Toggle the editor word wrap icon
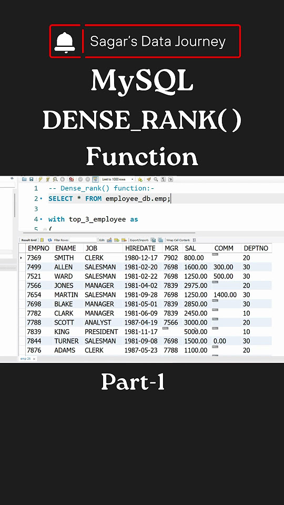Image resolution: width=284 pixels, height=505 pixels. coord(170,179)
